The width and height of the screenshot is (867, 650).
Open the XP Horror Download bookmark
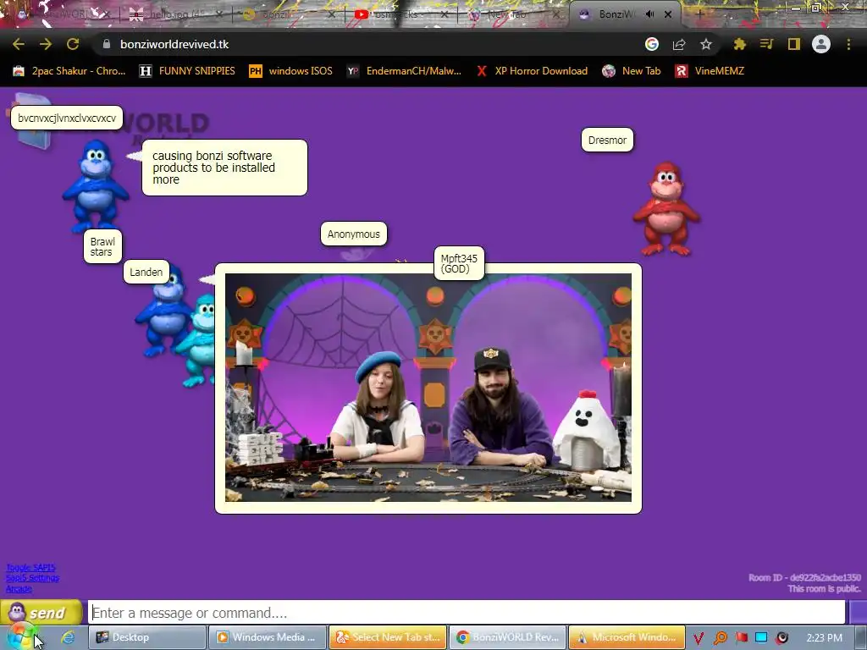533,71
